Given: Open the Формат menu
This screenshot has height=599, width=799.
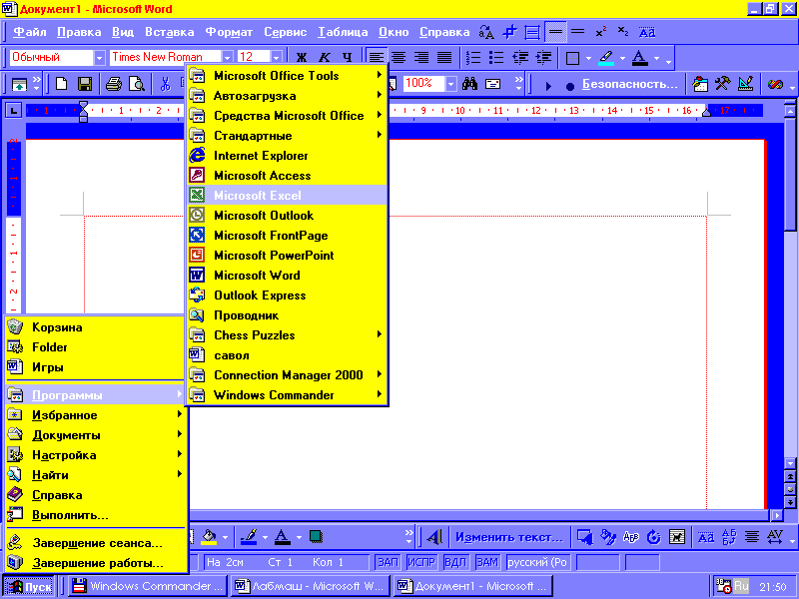Looking at the screenshot, I should (229, 32).
